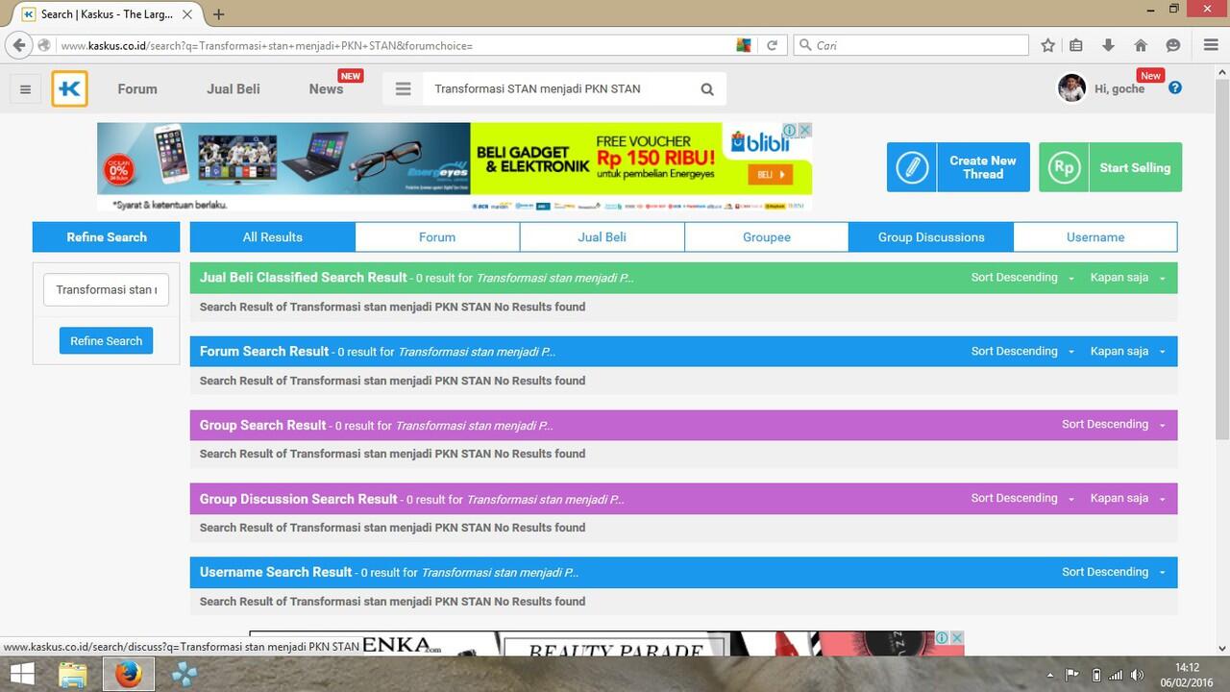Viewport: 1230px width, 692px height.
Task: Click the Kaskus logo home icon
Action: tap(70, 89)
